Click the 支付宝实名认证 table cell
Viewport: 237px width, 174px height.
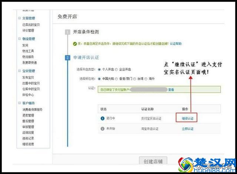(151, 118)
